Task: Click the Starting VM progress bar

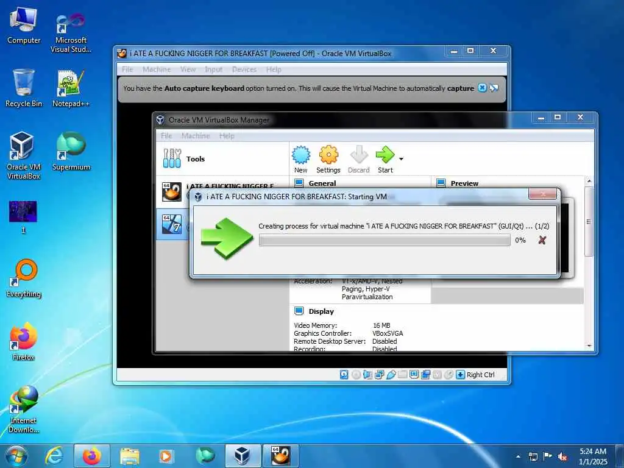Action: pyautogui.click(x=385, y=240)
